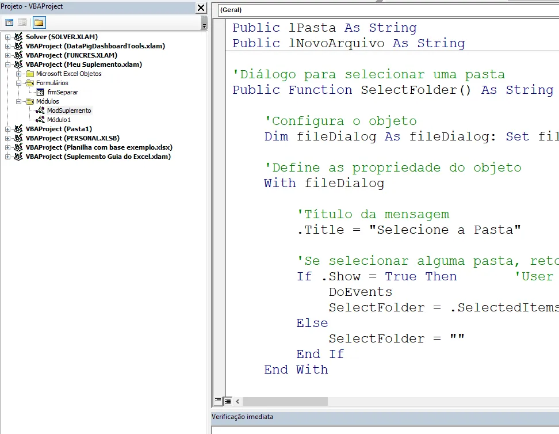Expand VBAProject (FUNCRES.XLAM) node

pos(7,55)
